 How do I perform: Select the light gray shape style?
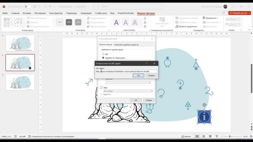[78, 22]
